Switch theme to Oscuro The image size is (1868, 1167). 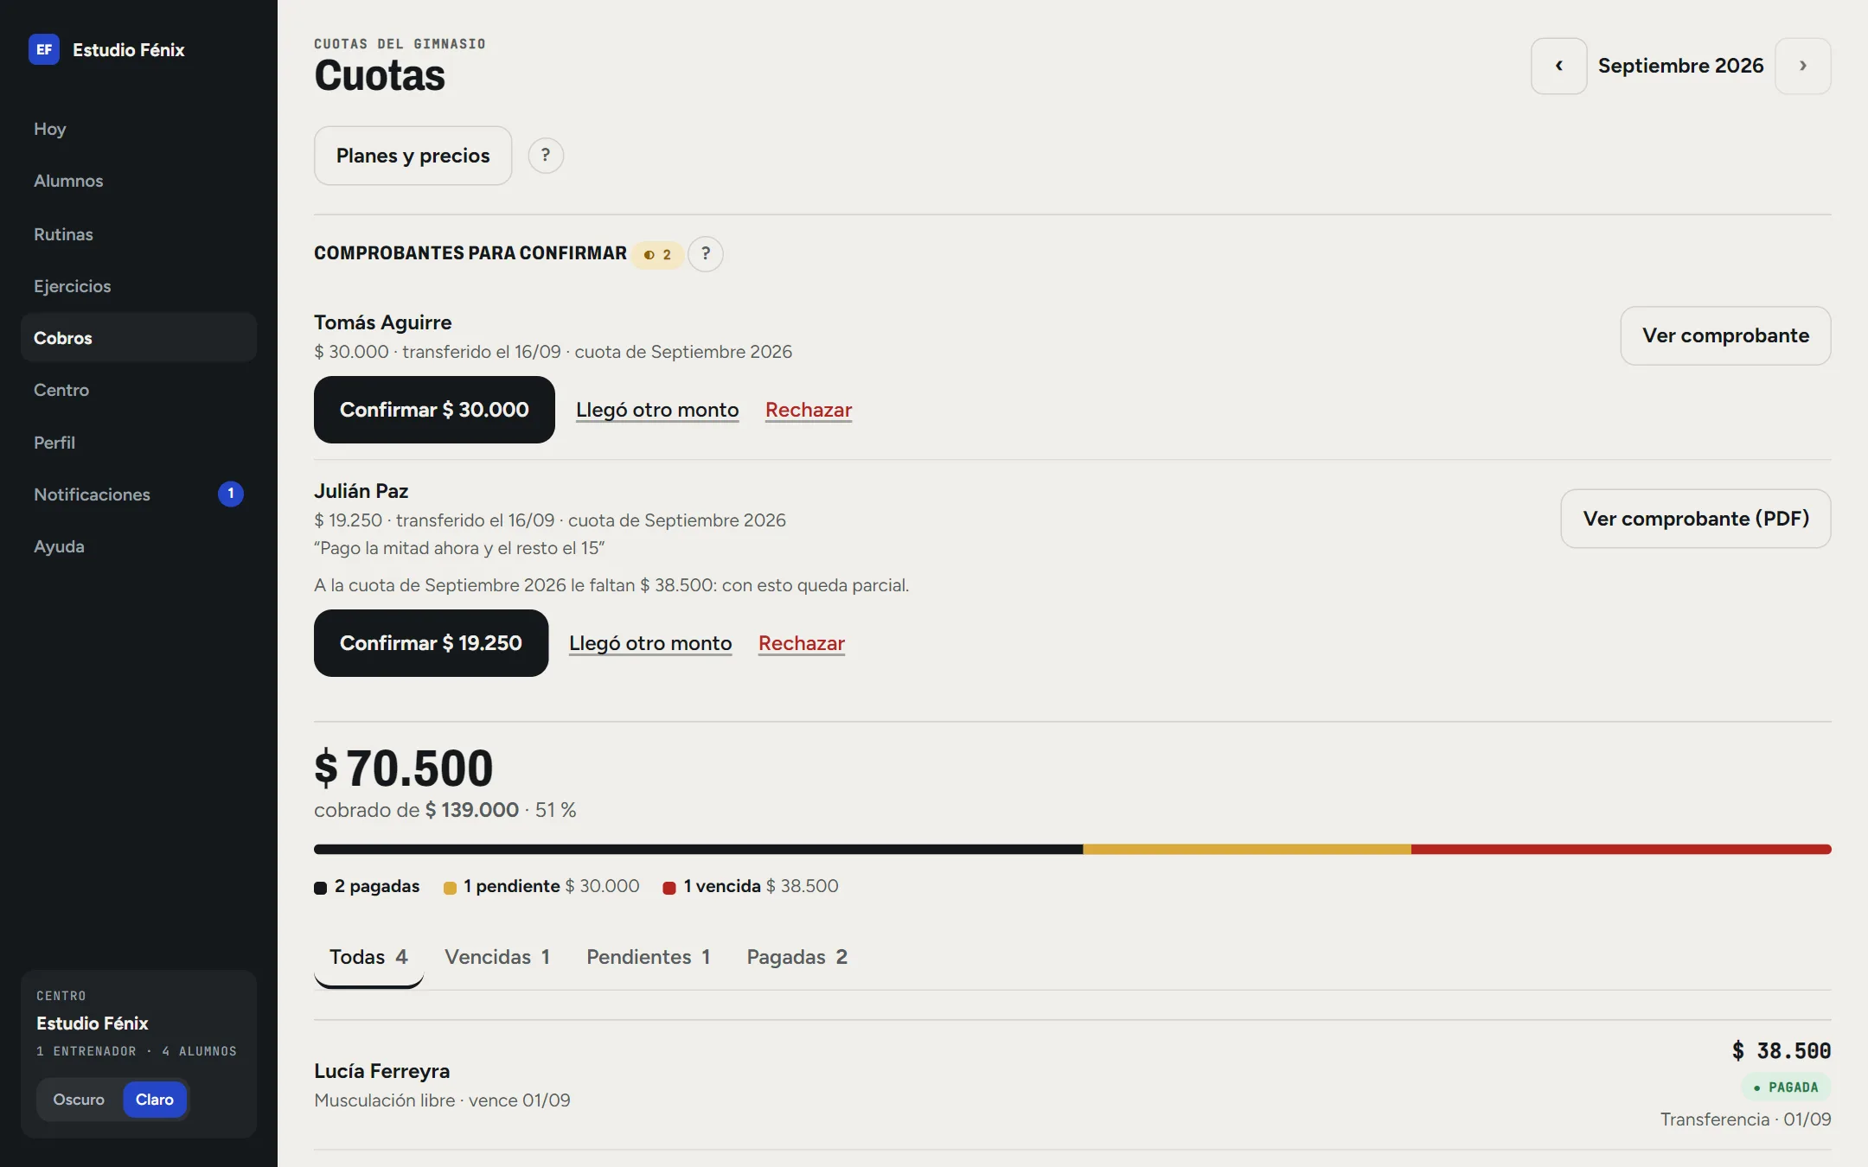pos(79,1100)
